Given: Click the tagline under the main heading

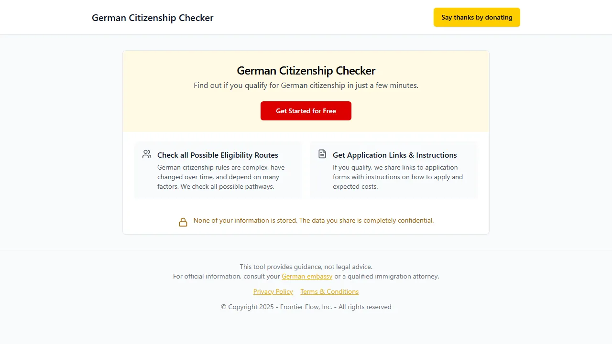Looking at the screenshot, I should [x=306, y=85].
